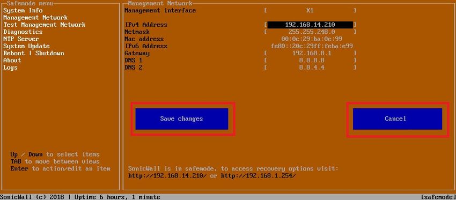Edit the DNS 1 field 8.8.8.8
456x200 pixels.
pyautogui.click(x=310, y=60)
